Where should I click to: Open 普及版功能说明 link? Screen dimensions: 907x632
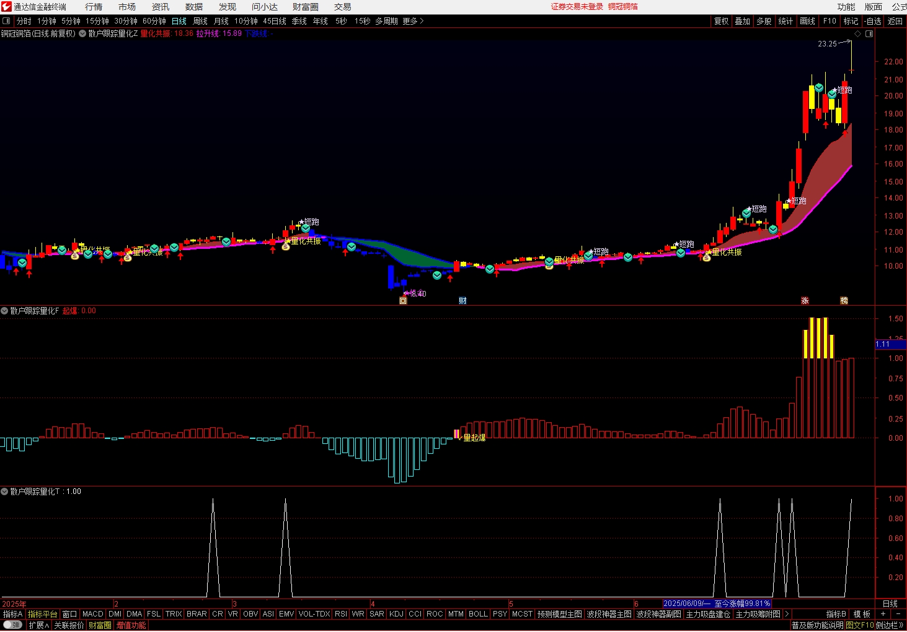tap(817, 625)
